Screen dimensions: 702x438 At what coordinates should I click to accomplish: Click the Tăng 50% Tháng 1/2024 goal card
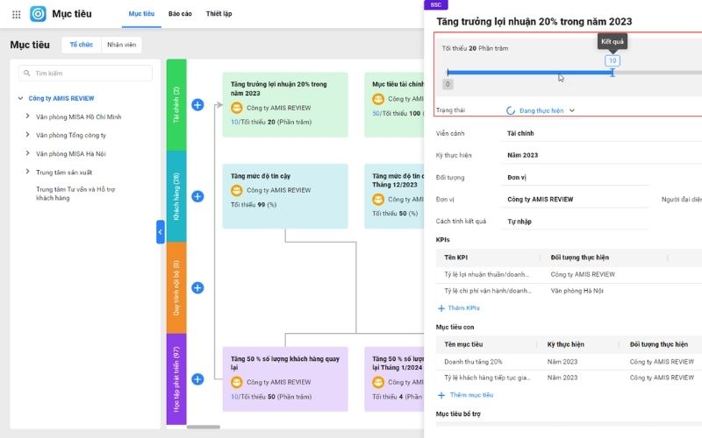tap(394, 379)
